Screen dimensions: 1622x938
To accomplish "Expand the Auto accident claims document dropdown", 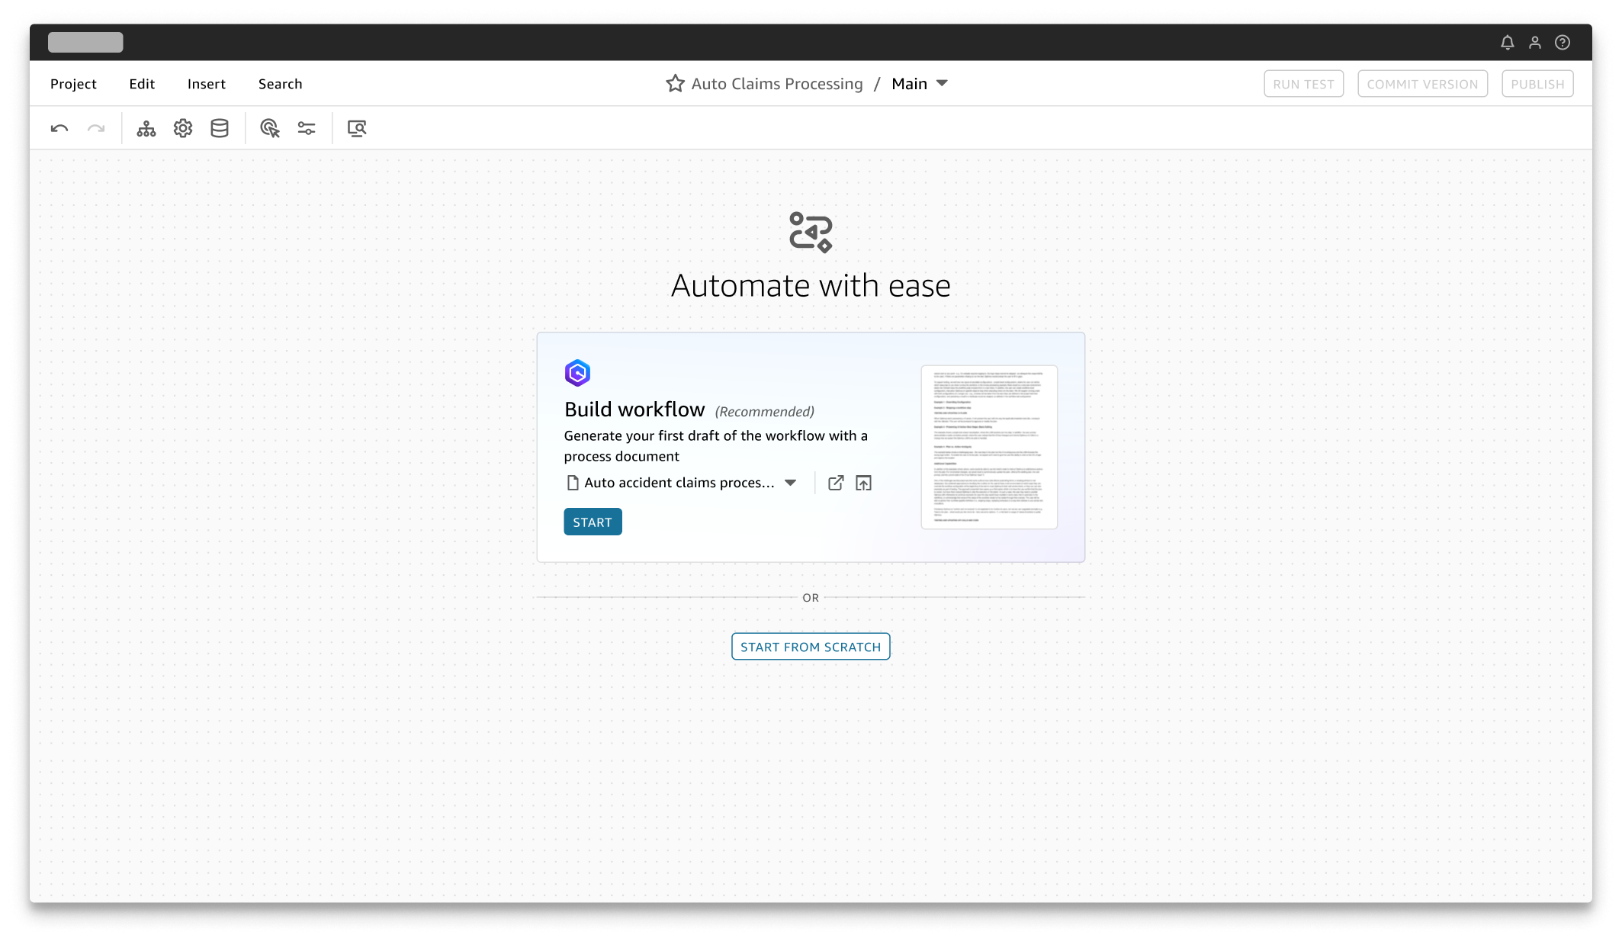I will pos(791,483).
